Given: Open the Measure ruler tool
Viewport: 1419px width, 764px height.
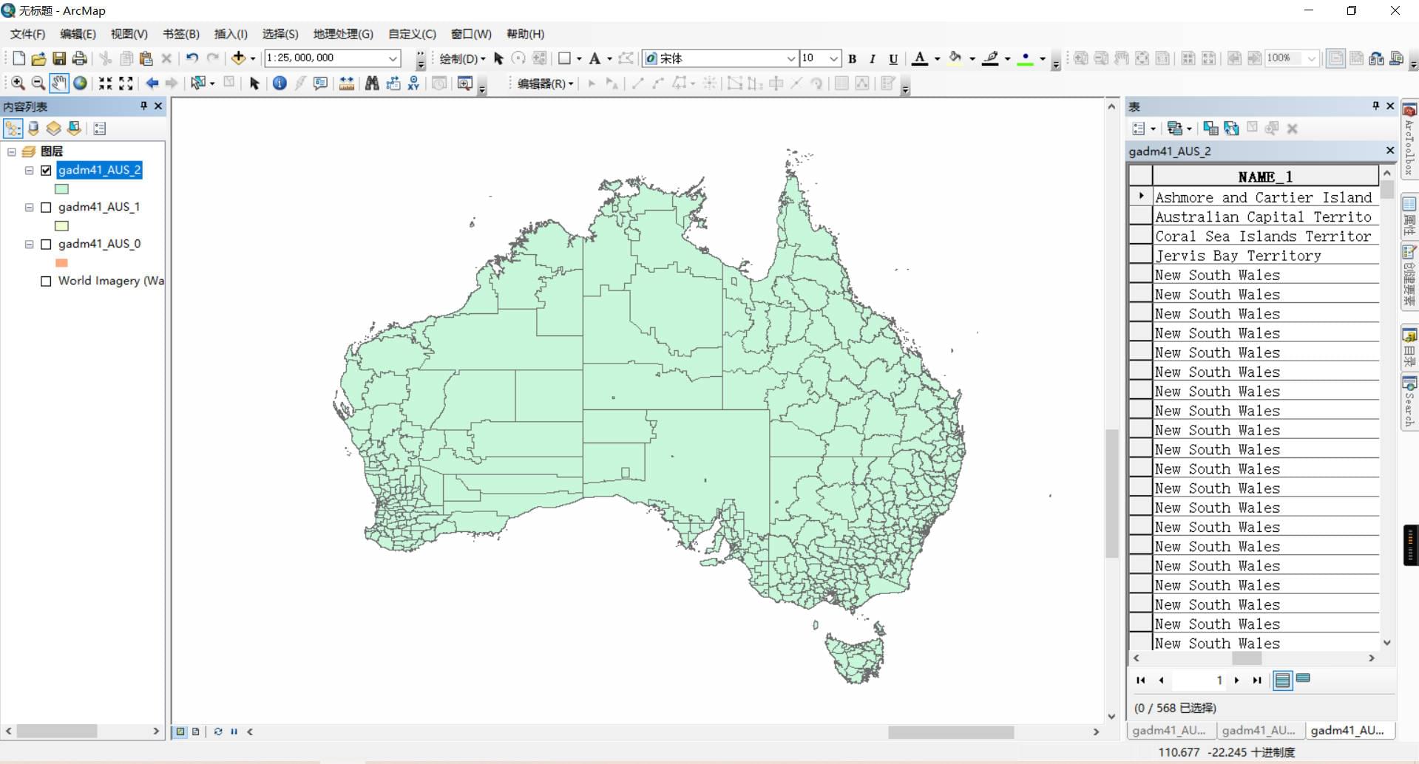Looking at the screenshot, I should pos(346,83).
